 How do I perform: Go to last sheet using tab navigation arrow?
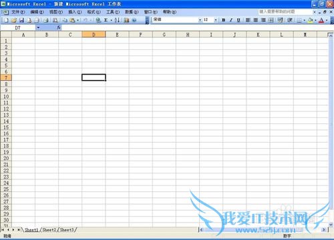coord(19,229)
